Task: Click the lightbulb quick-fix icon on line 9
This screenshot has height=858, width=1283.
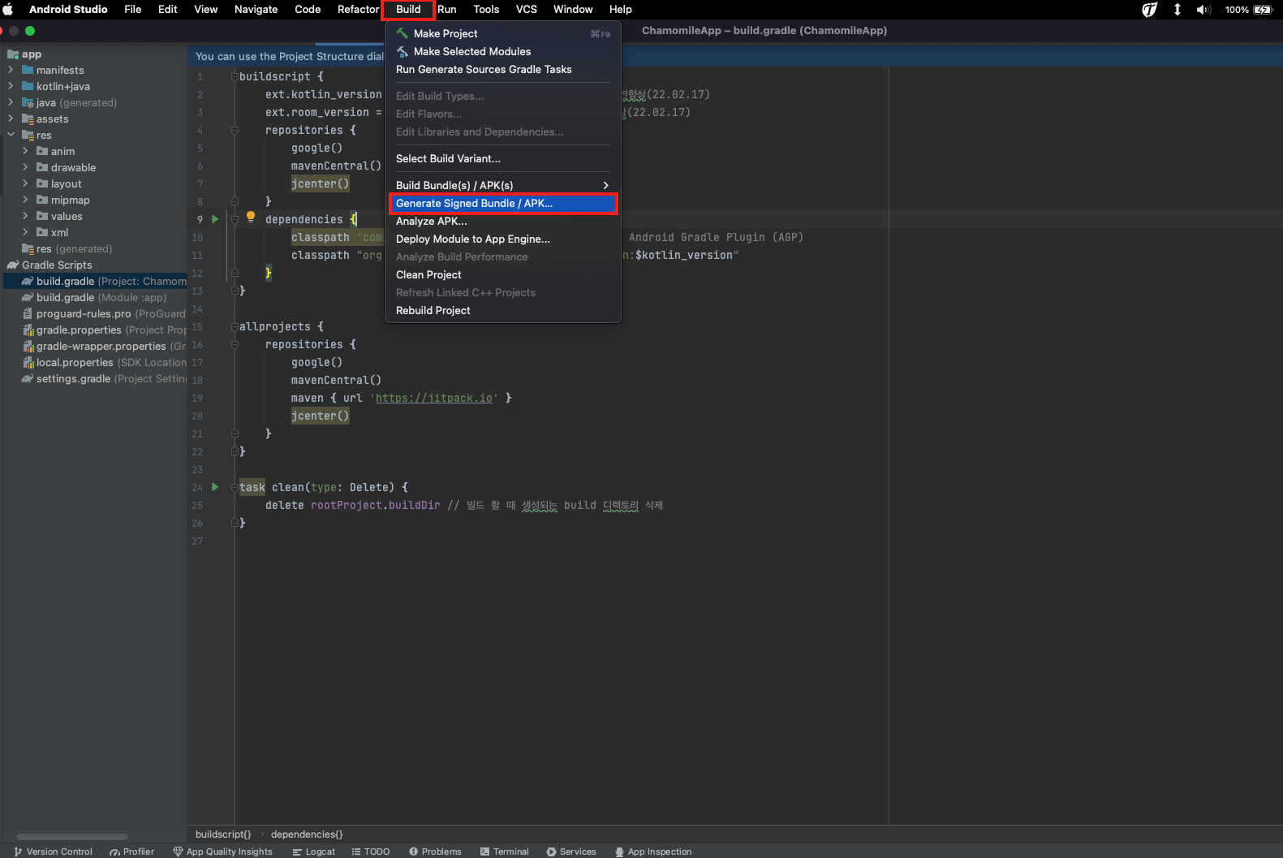Action: (251, 218)
